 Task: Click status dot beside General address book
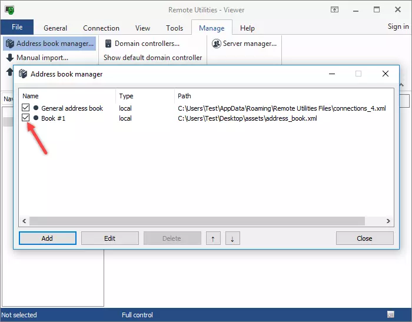pyautogui.click(x=36, y=108)
